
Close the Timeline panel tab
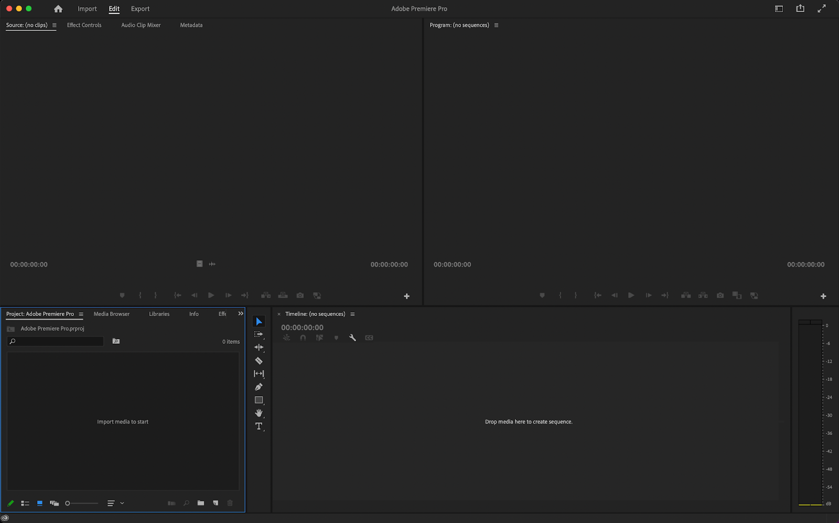[279, 314]
